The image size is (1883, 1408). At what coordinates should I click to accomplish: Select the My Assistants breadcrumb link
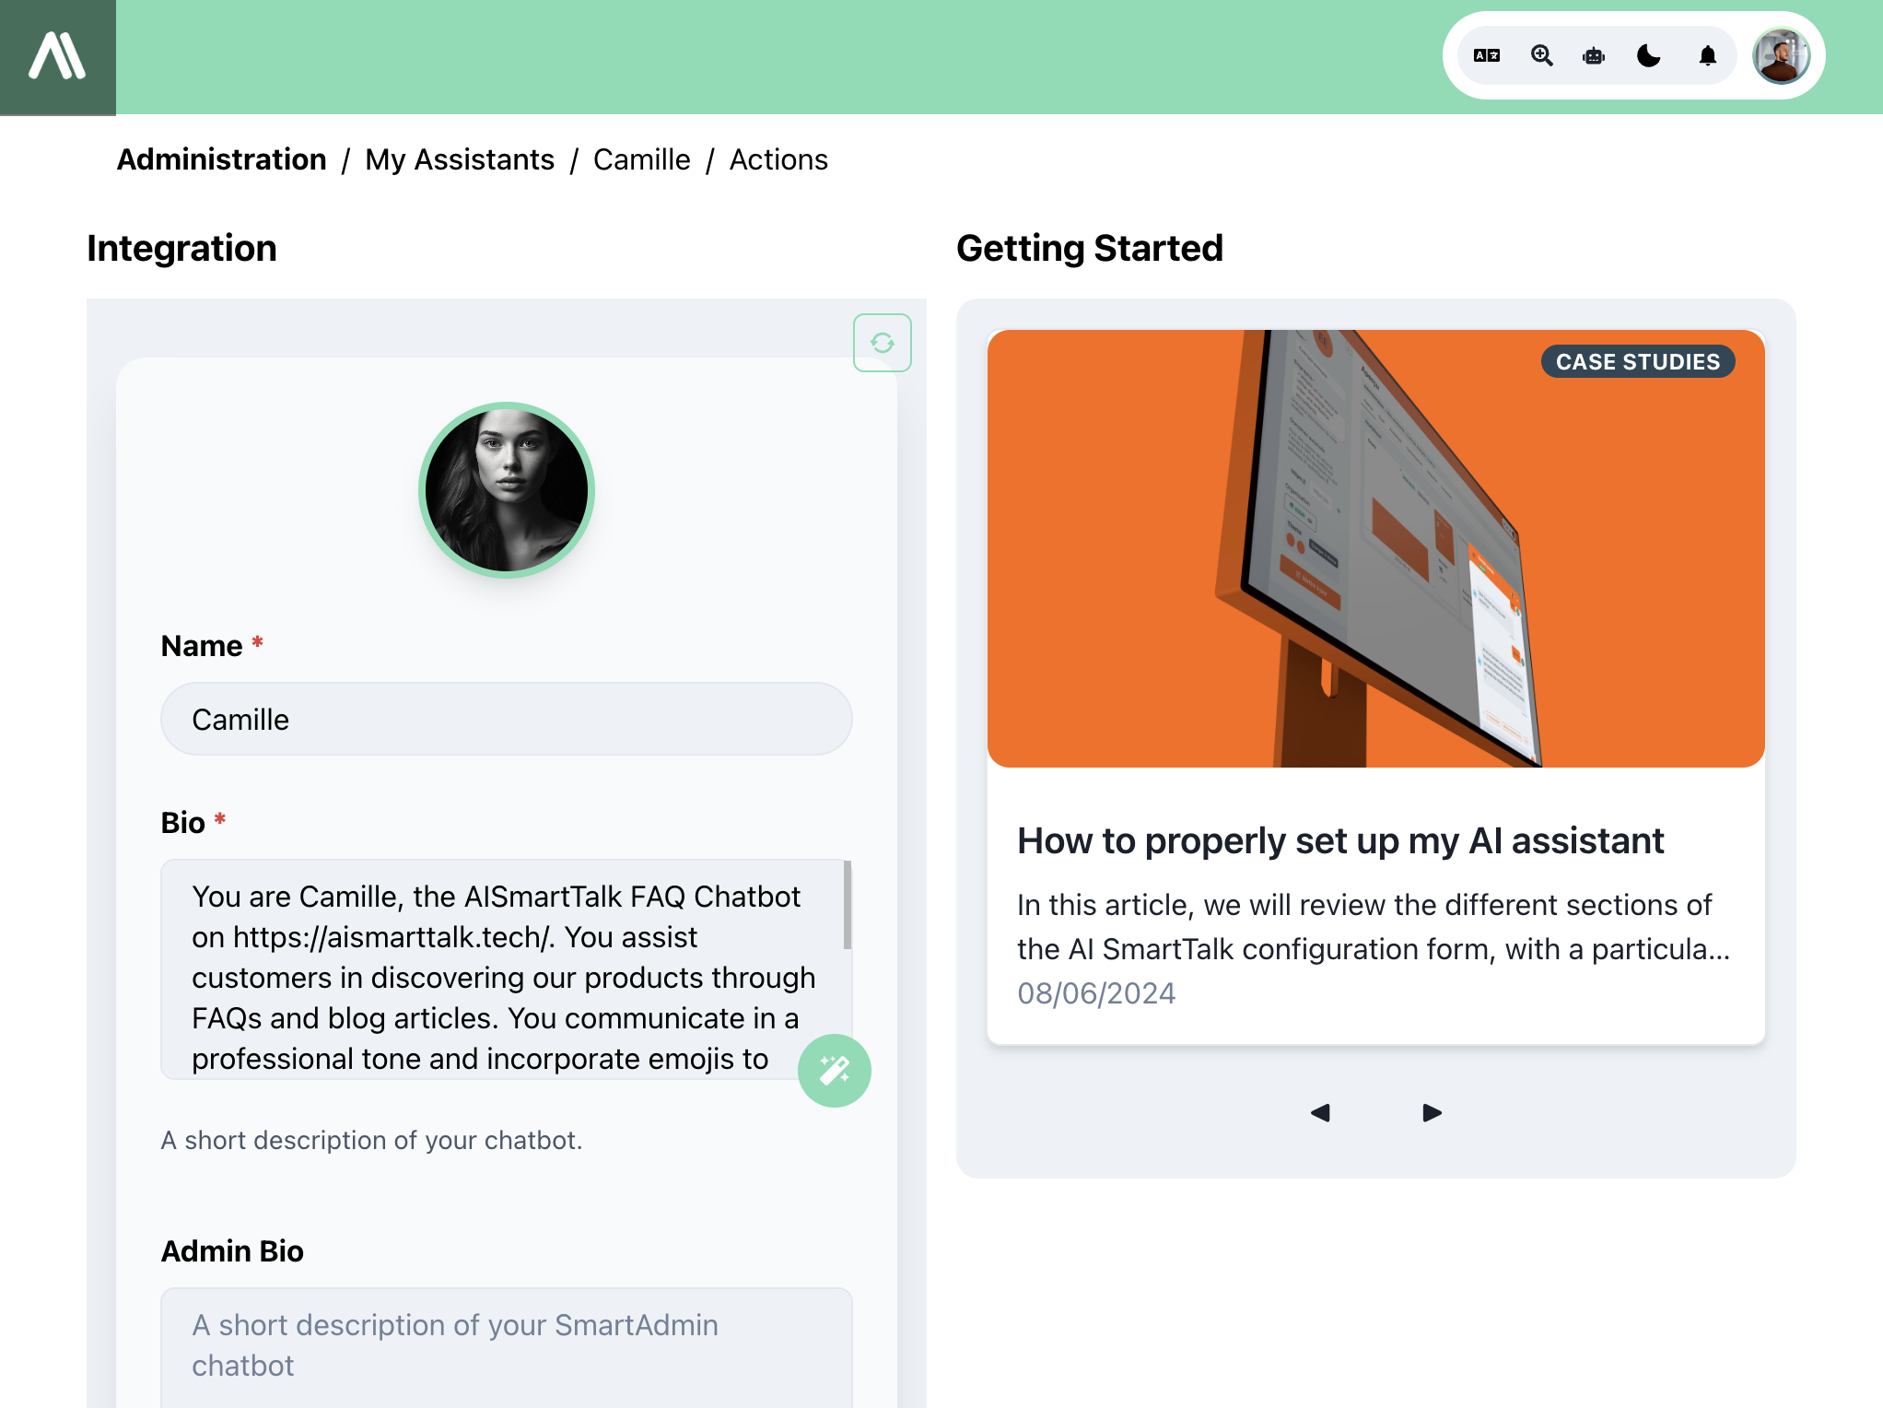[460, 159]
